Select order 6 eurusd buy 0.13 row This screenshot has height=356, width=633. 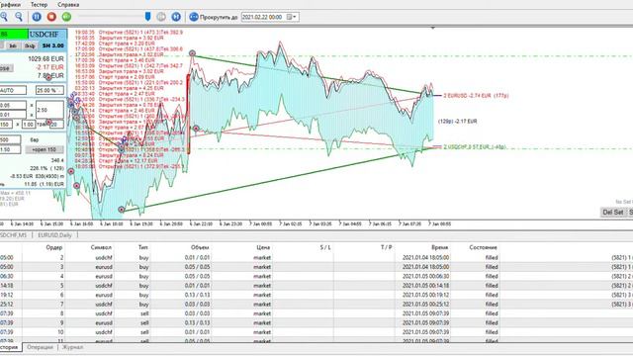pos(316,295)
